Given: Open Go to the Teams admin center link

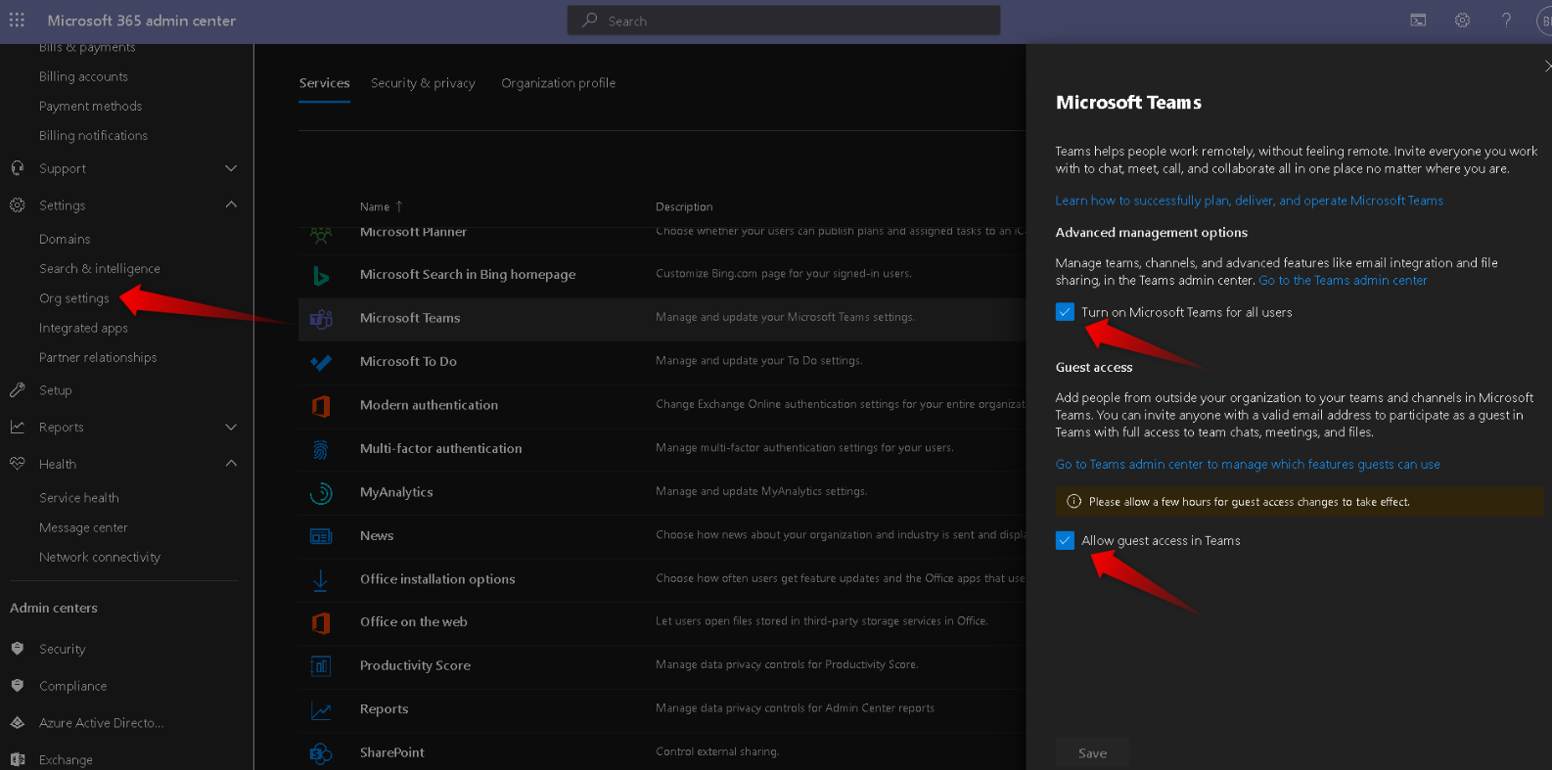Looking at the screenshot, I should tap(1343, 281).
